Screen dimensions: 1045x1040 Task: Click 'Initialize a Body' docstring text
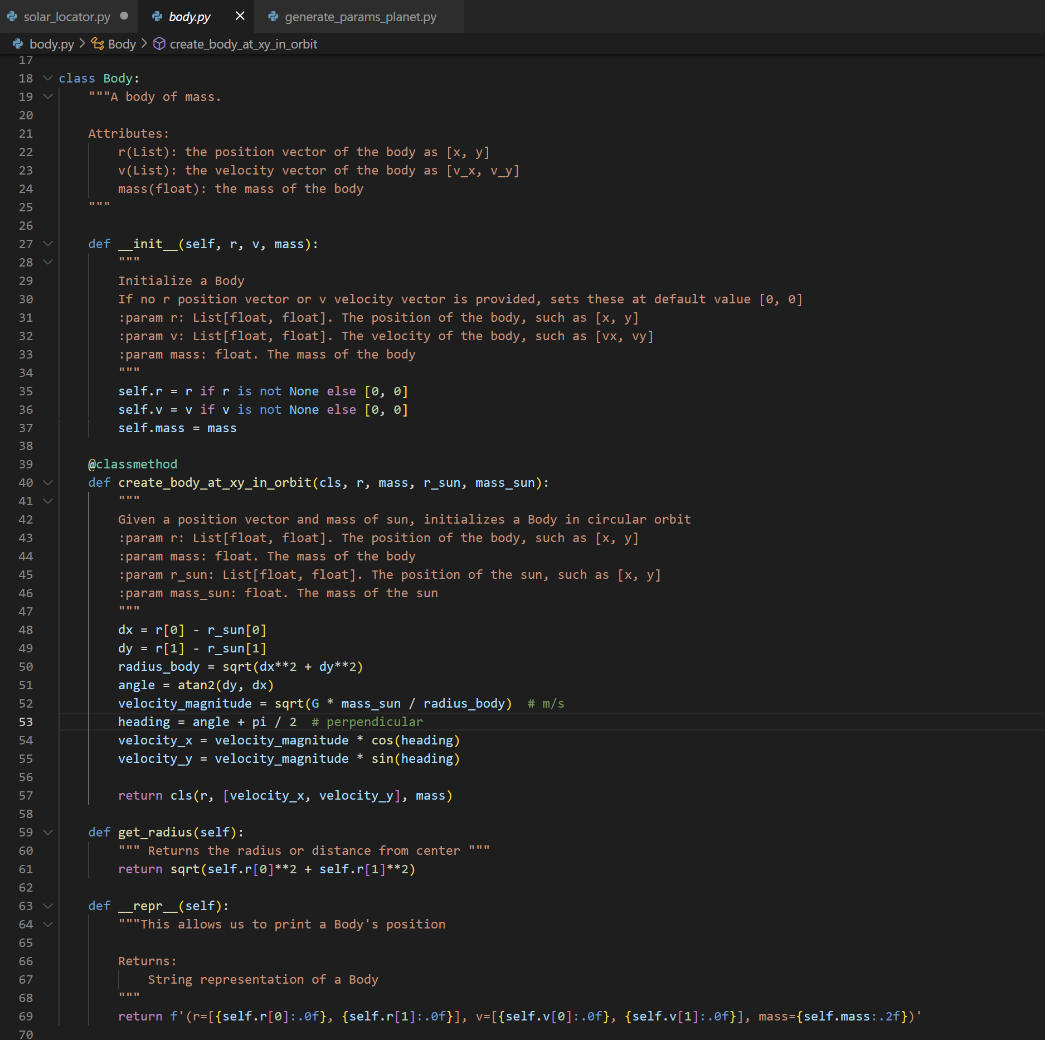(x=181, y=281)
